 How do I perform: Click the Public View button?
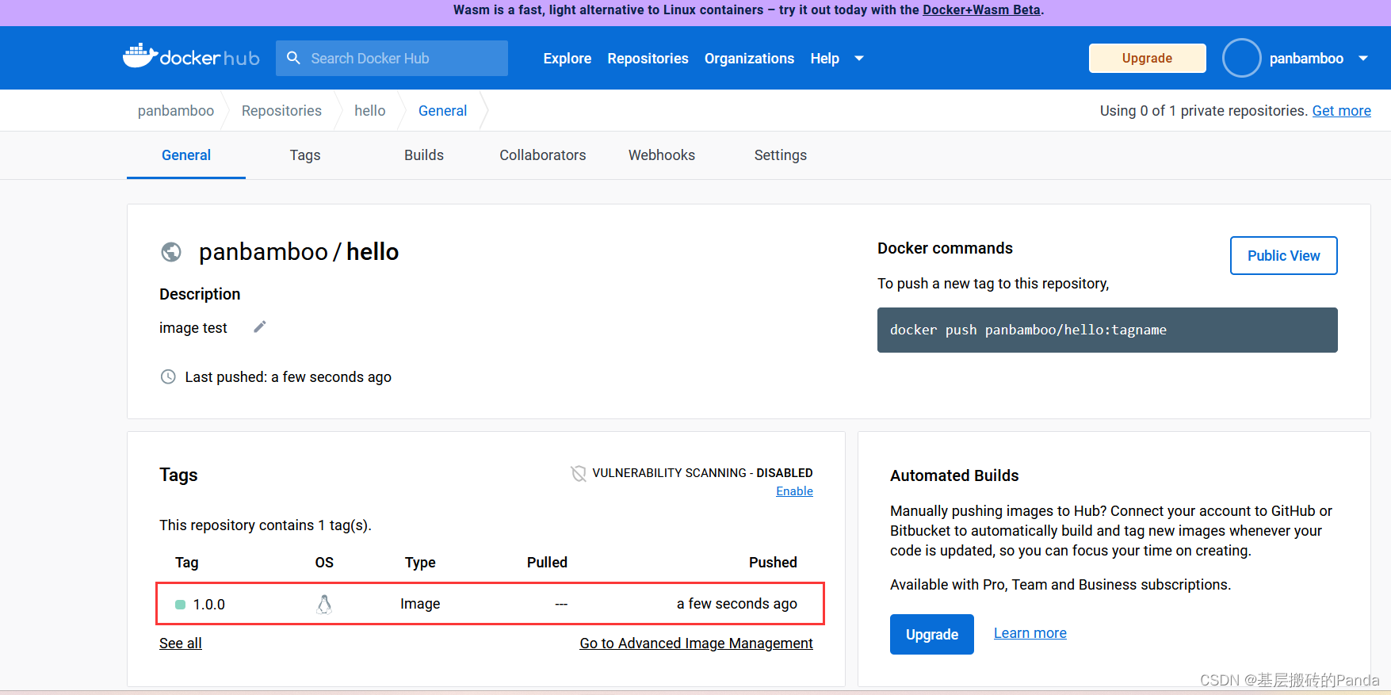pos(1283,255)
